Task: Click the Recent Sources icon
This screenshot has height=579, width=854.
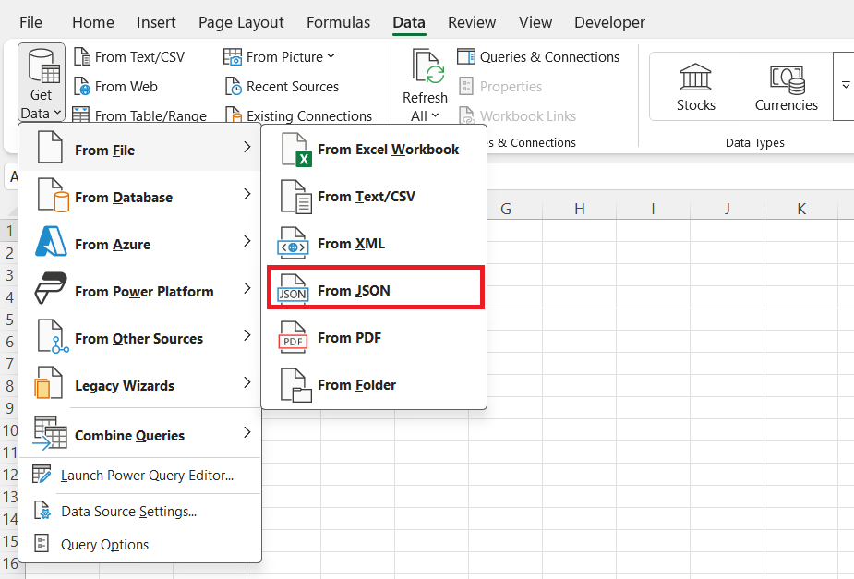Action: coord(233,86)
